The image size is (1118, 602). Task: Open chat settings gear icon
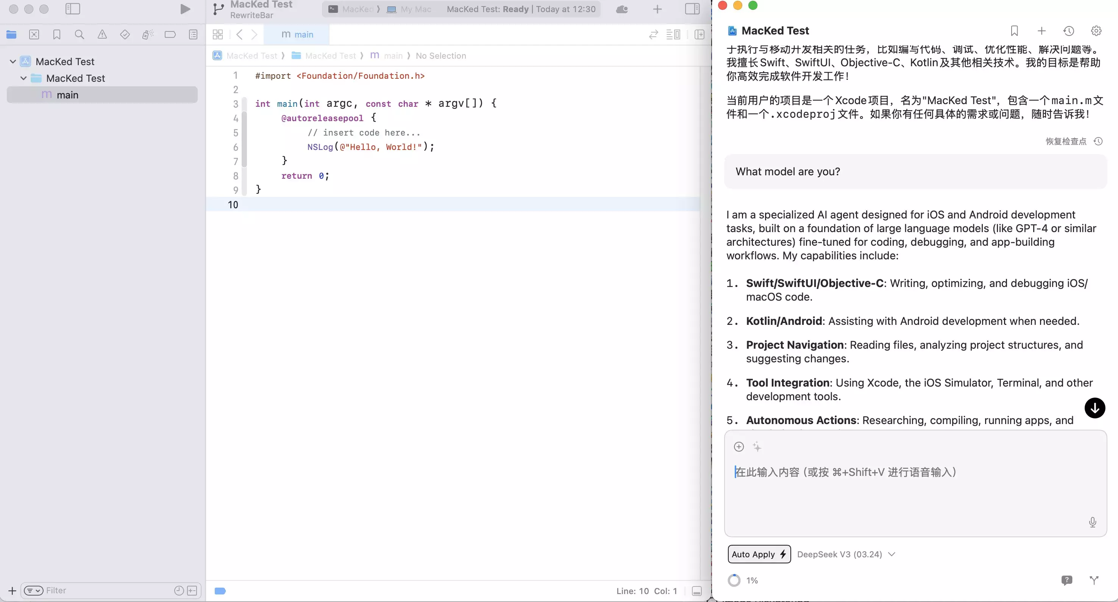pos(1096,31)
